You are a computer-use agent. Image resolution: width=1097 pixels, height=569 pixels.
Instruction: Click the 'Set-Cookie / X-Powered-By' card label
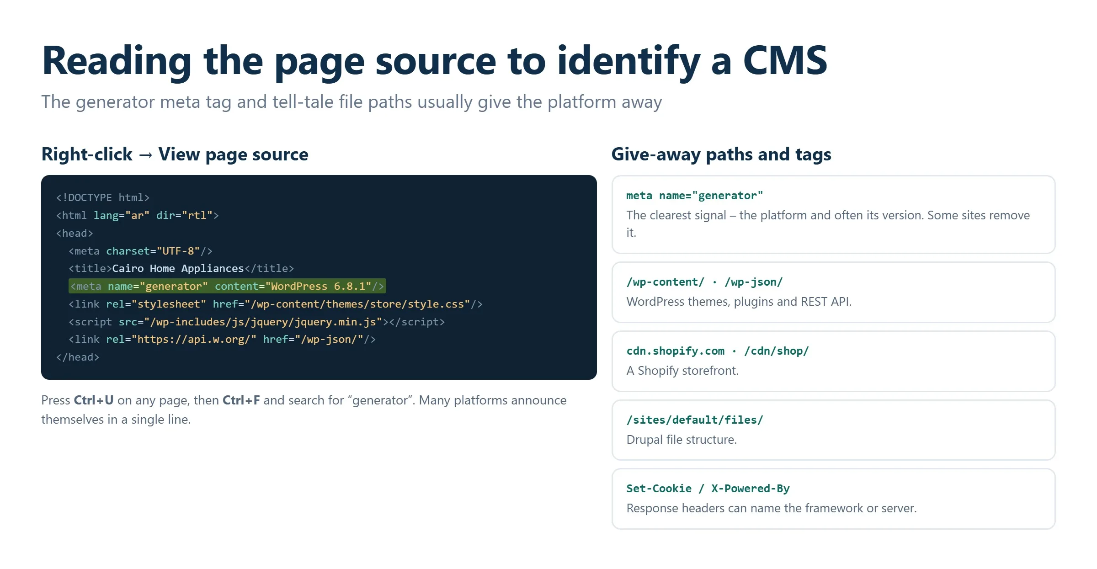click(708, 489)
